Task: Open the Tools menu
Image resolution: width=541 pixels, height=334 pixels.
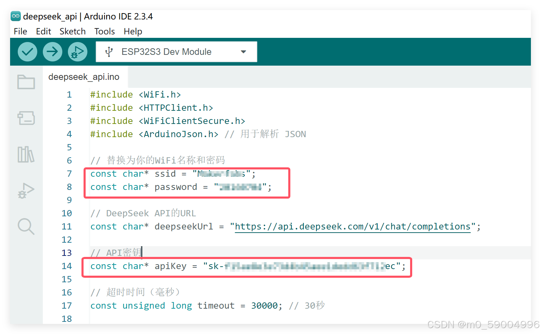Action: tap(104, 31)
